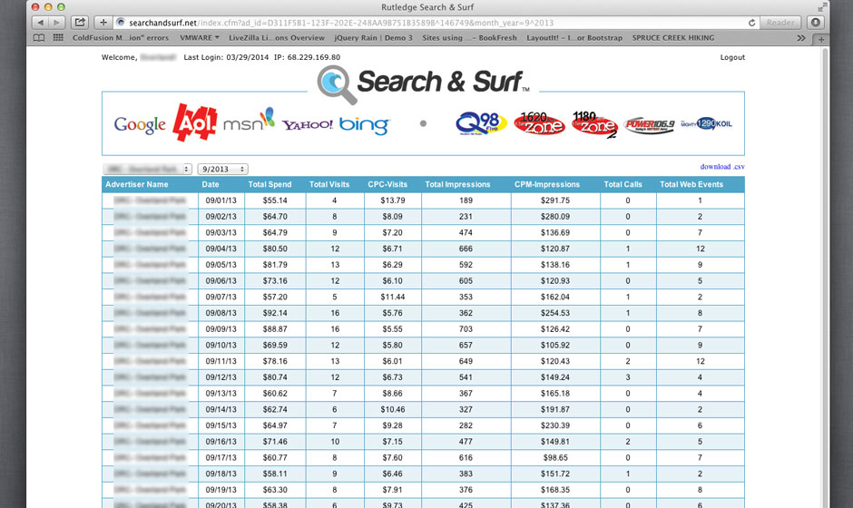Image resolution: width=853 pixels, height=508 pixels.
Task: Open the 9/2013 month dropdown
Action: [223, 169]
